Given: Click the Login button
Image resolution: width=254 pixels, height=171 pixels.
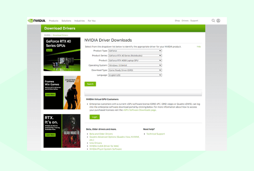Looking at the screenshot, I should click(x=95, y=117).
